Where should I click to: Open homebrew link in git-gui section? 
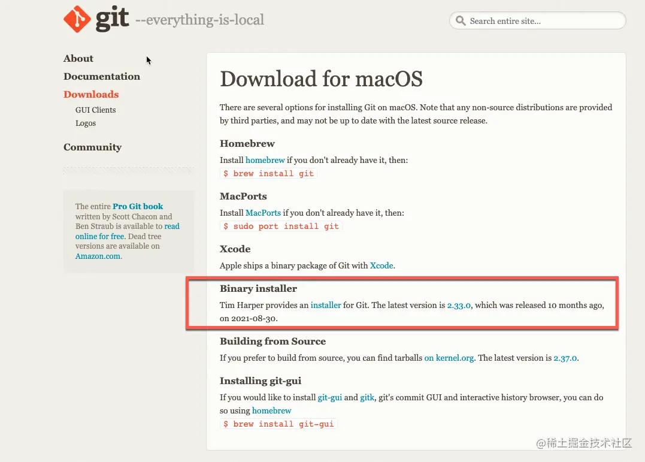tap(271, 410)
